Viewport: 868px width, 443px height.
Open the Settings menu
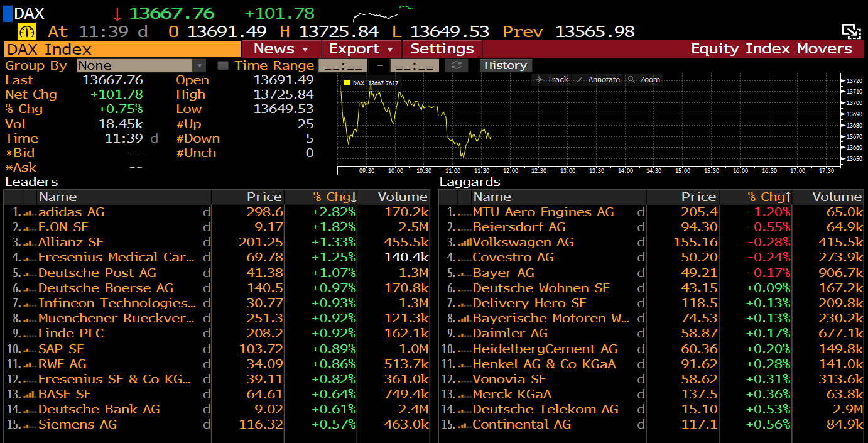[442, 49]
